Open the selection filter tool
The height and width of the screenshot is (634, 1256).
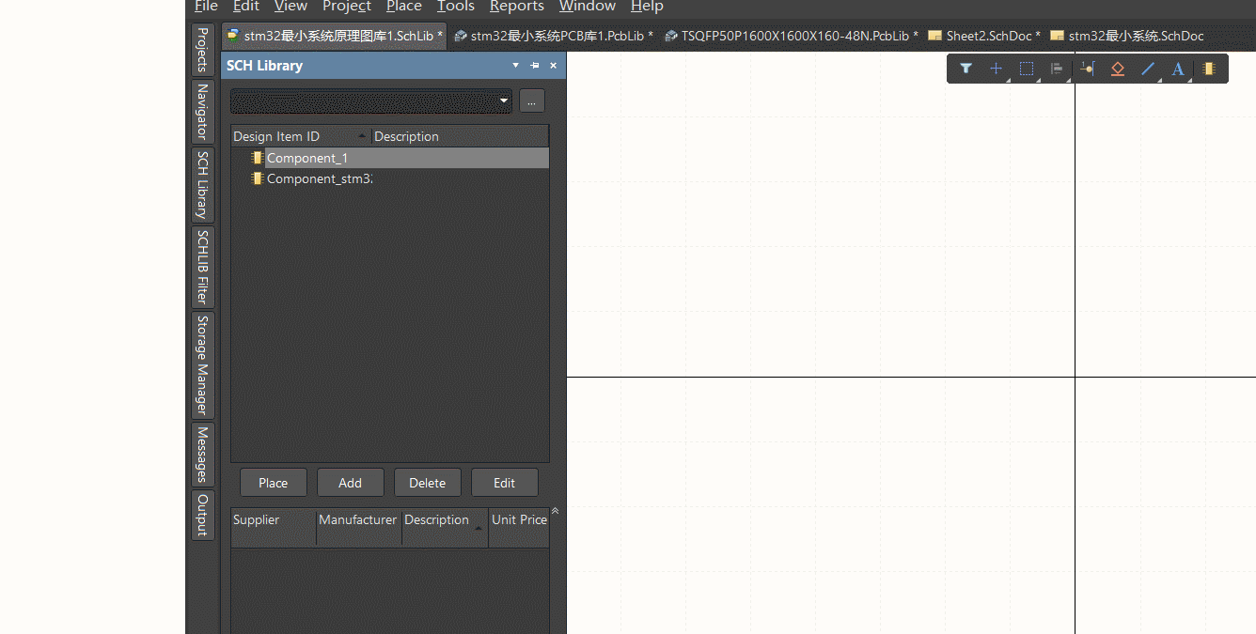tap(966, 69)
